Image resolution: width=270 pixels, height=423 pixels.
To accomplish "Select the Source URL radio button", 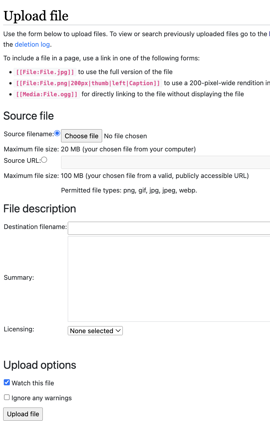I will pyautogui.click(x=44, y=160).
